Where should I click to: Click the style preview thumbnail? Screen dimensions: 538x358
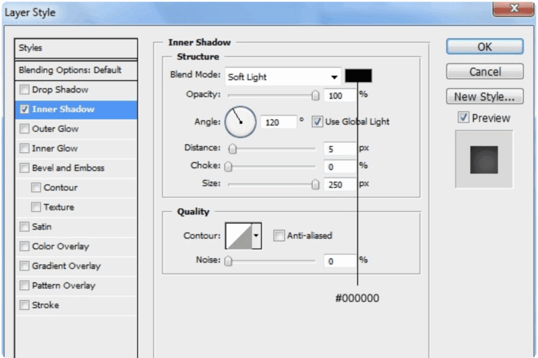tap(484, 160)
